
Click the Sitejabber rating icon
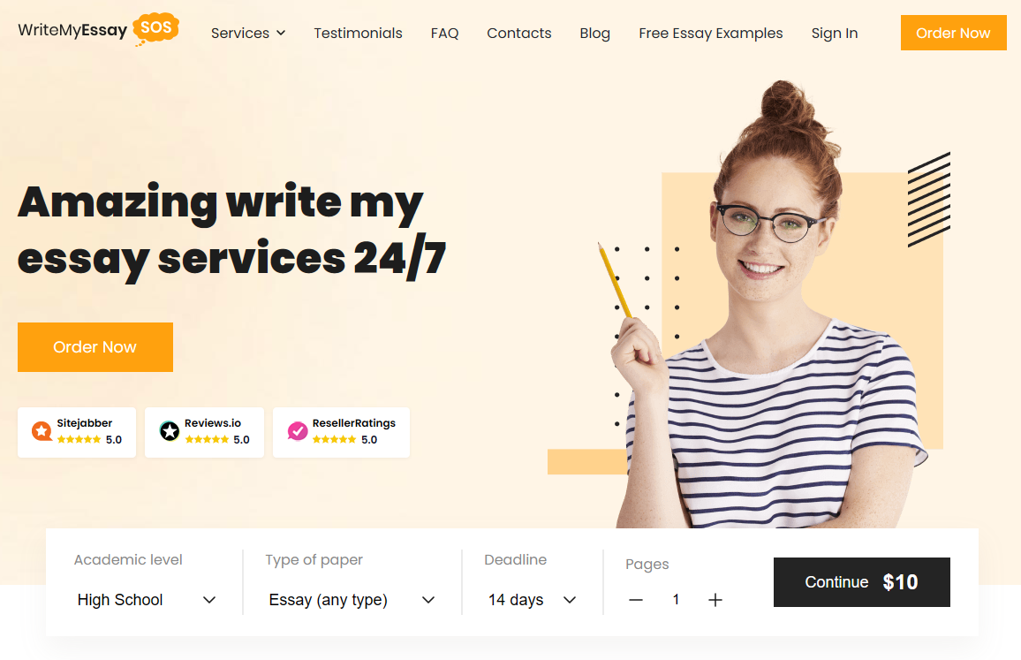click(42, 430)
